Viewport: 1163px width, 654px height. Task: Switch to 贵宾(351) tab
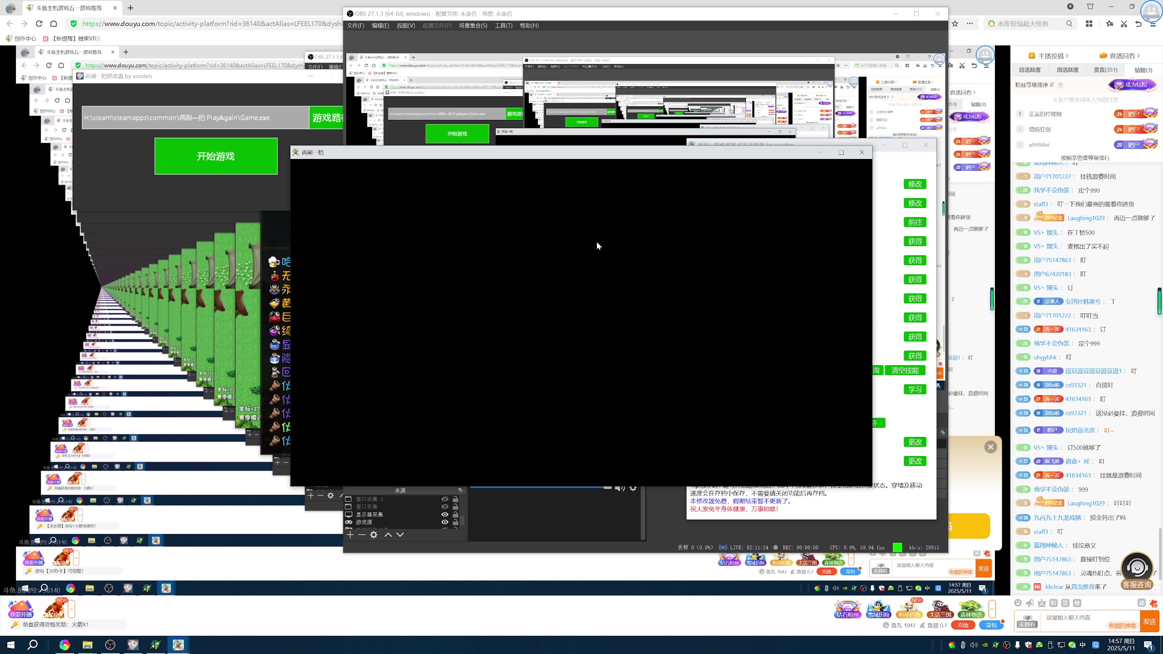point(1105,70)
